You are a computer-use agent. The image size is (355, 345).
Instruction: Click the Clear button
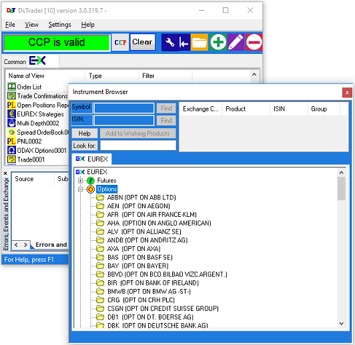click(142, 42)
